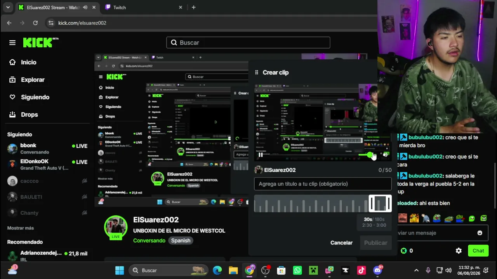Close the Twitch tab
Screen dimensions: 497x279
181,7
